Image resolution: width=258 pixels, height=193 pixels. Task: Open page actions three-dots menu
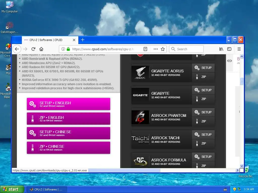pos(156,49)
